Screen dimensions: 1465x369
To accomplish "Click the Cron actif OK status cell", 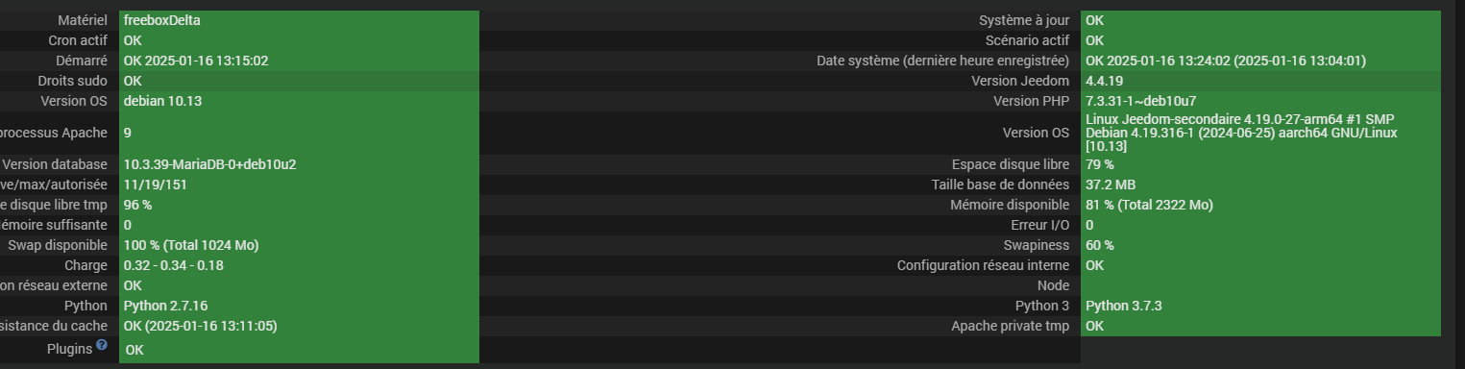I will tap(299, 40).
